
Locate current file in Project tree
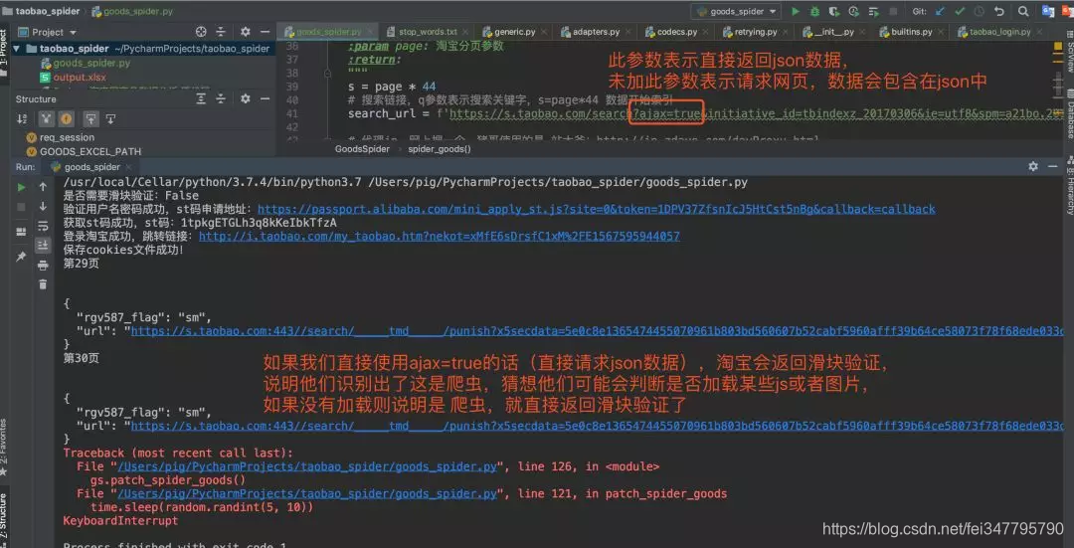point(201,32)
